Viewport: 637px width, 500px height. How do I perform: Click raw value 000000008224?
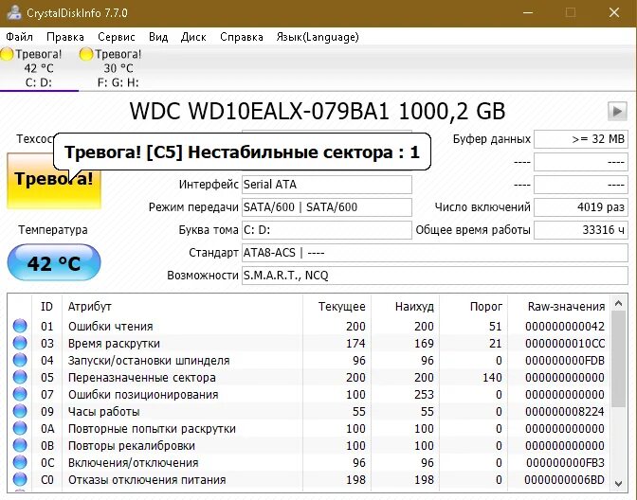click(565, 412)
